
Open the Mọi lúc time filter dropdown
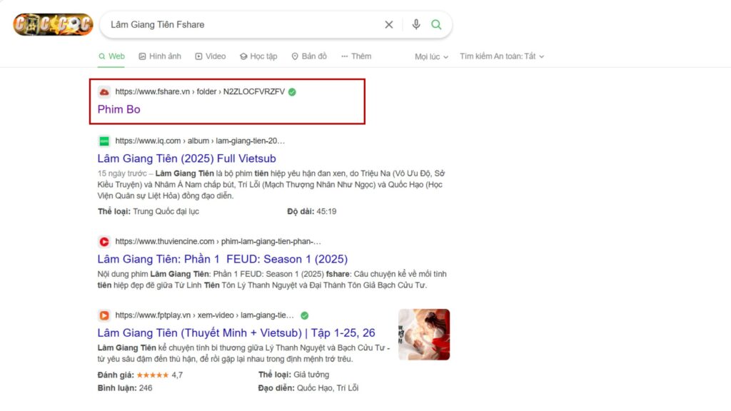tap(432, 57)
